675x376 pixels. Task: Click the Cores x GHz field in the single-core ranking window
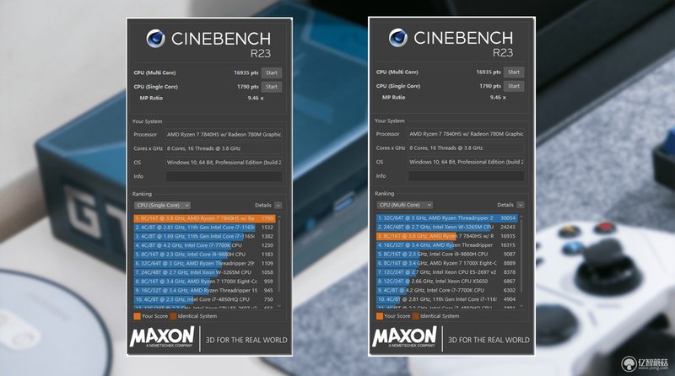(224, 148)
